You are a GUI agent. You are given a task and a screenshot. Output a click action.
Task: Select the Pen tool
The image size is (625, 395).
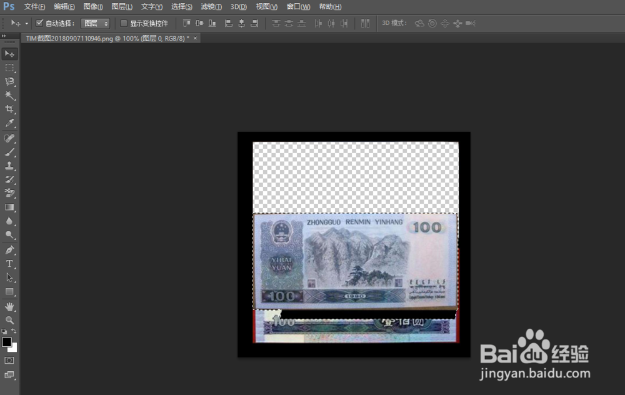point(9,251)
